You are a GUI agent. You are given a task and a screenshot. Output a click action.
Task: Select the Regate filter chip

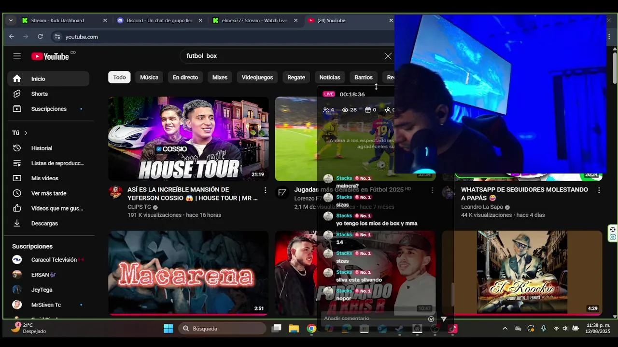(296, 77)
